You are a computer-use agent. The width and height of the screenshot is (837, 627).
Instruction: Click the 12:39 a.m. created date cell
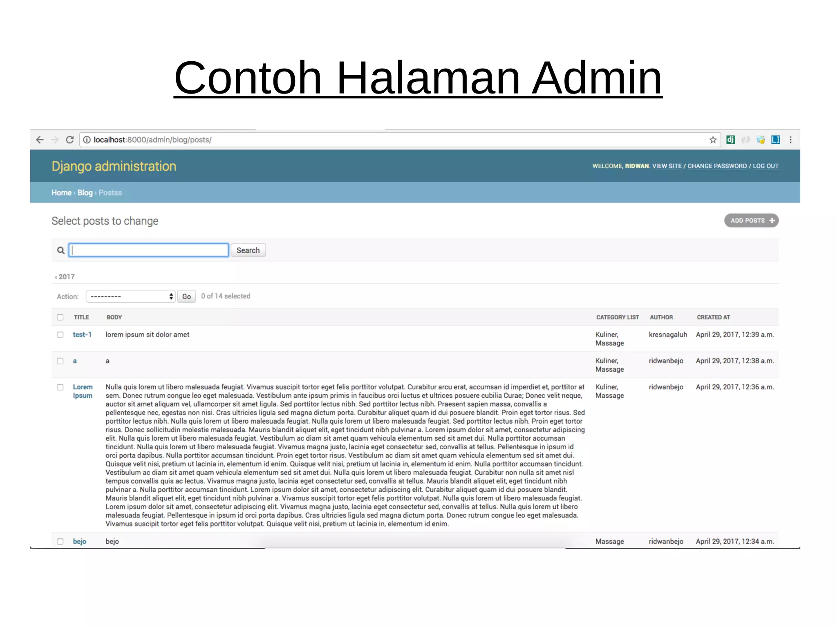(735, 335)
